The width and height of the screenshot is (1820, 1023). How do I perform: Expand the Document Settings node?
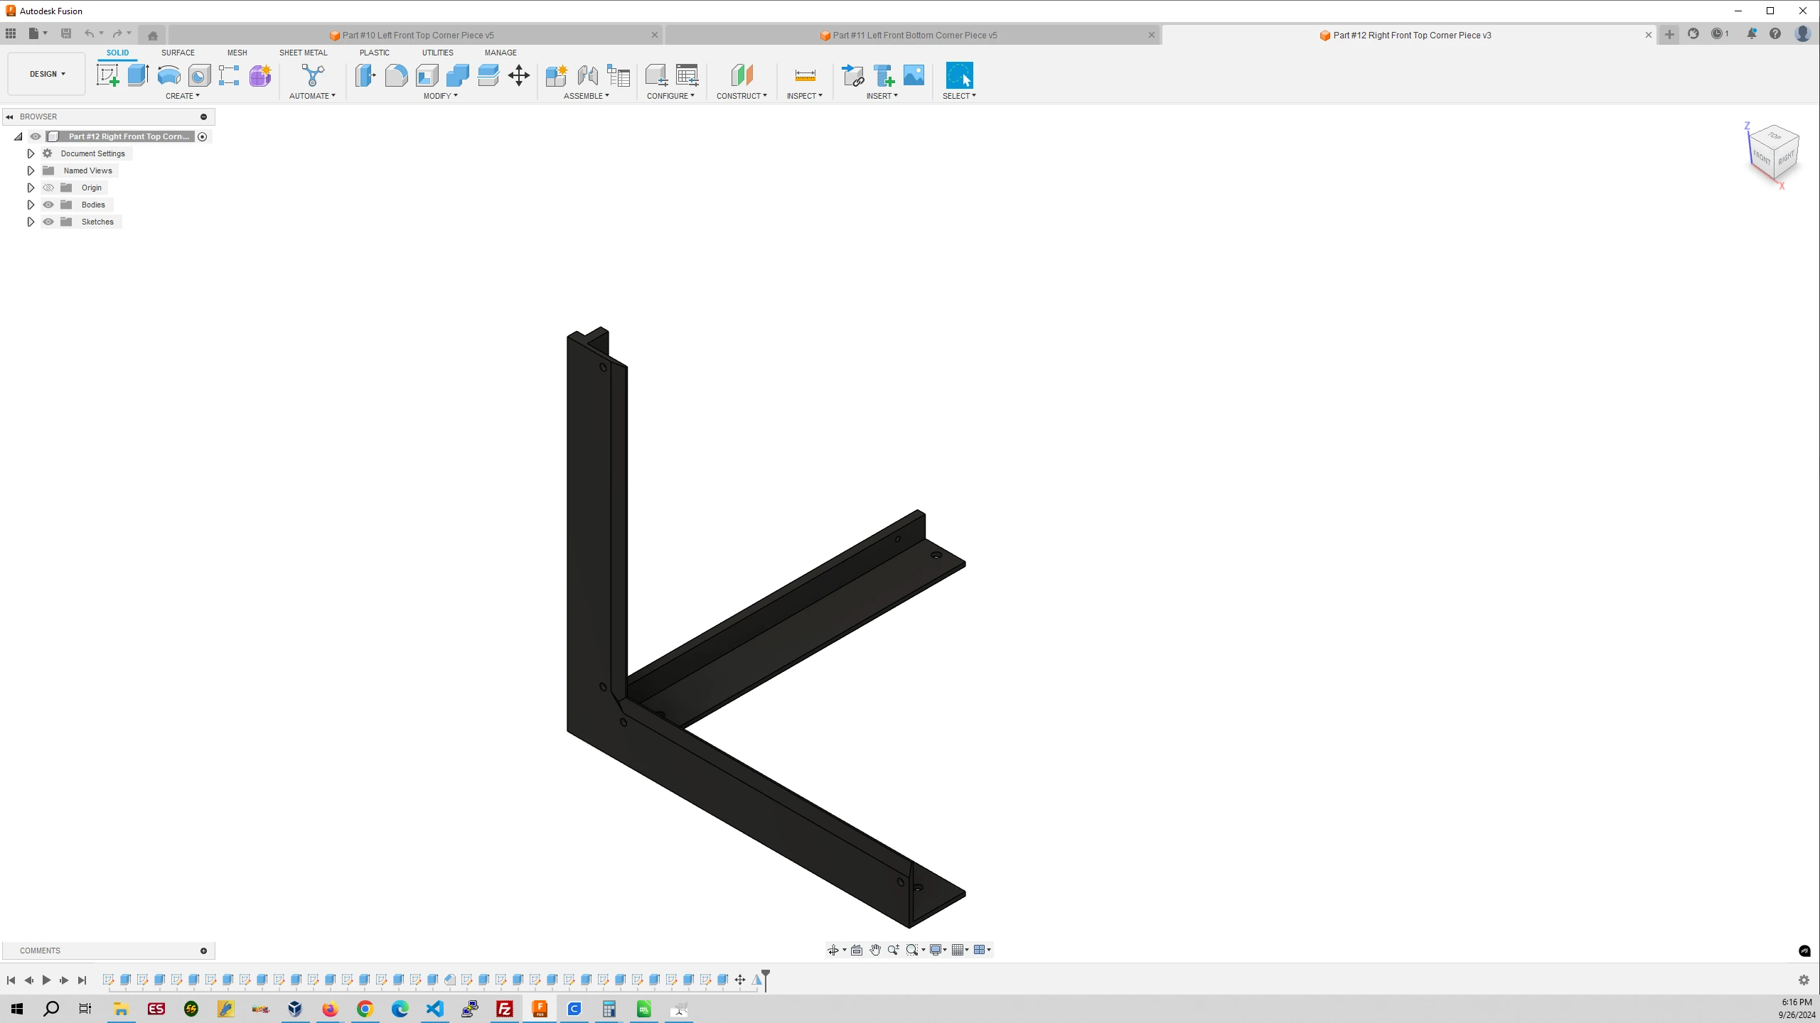(31, 153)
